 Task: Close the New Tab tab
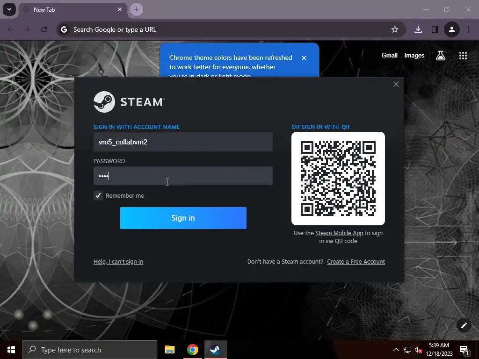click(x=120, y=9)
